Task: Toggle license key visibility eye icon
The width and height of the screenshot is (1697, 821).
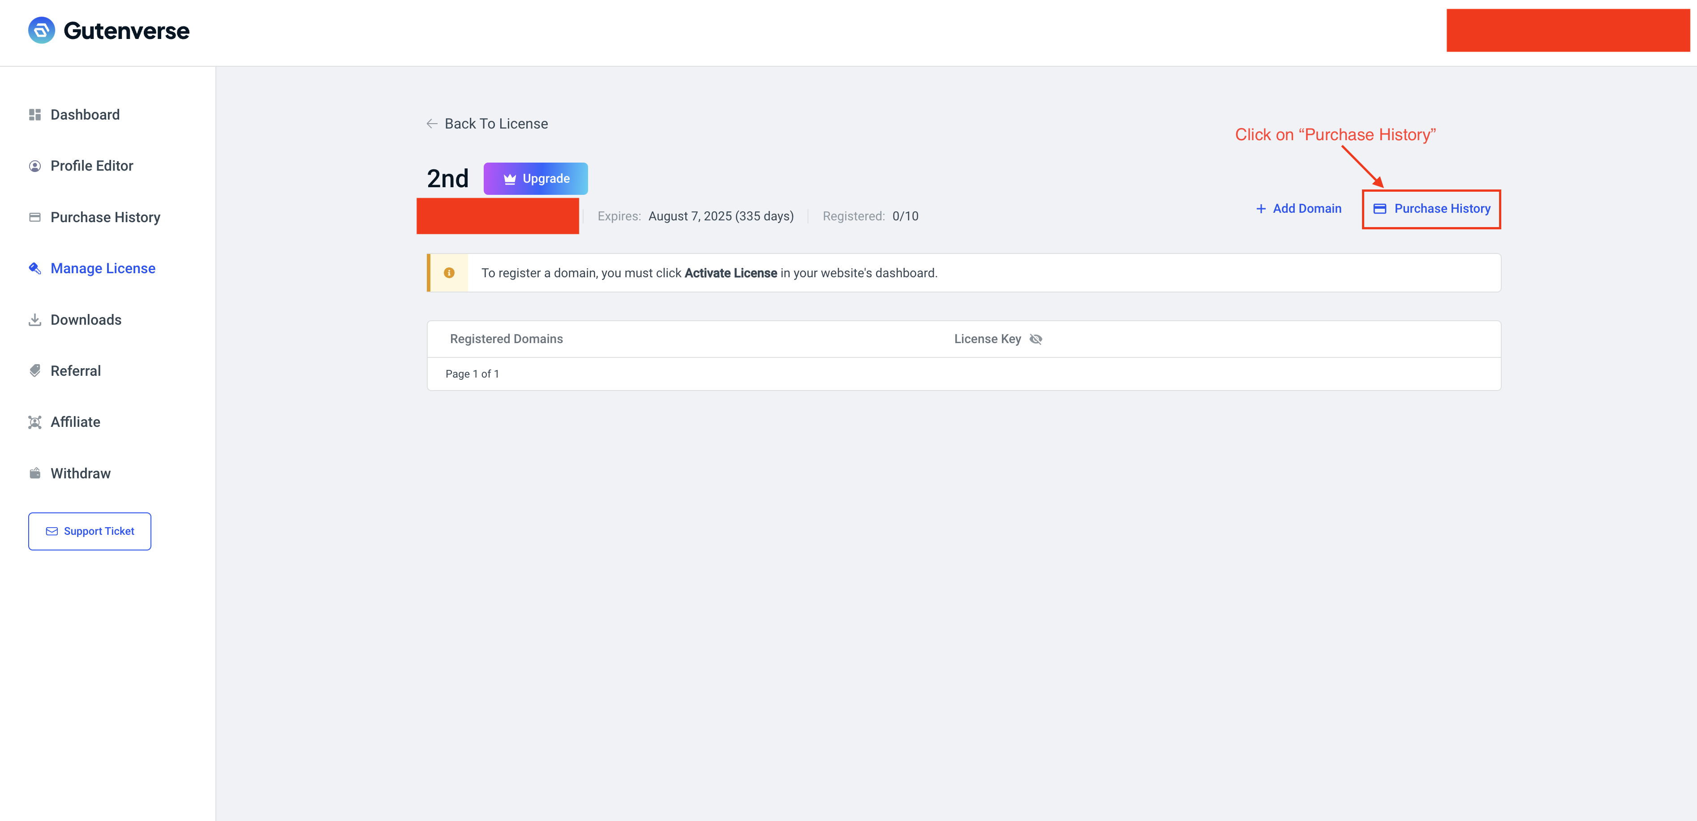Action: click(x=1035, y=339)
